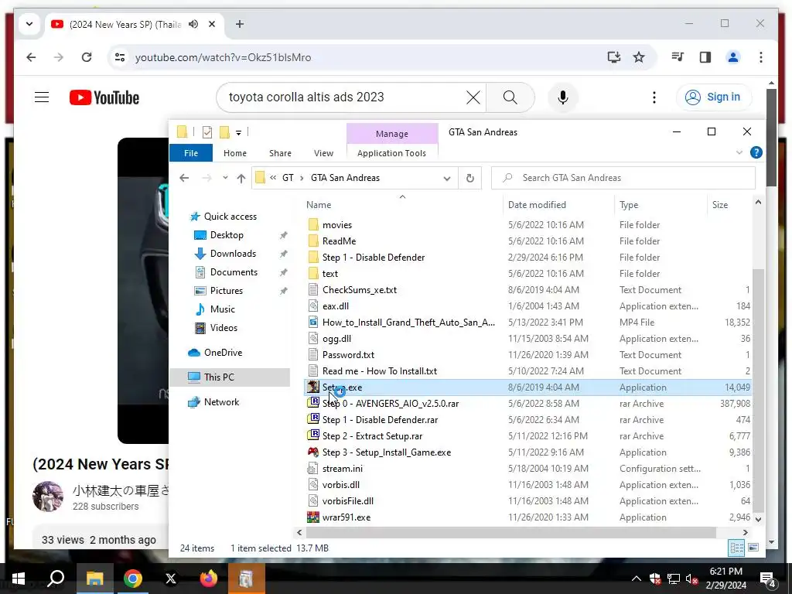Open Network in navigation pane
Image resolution: width=792 pixels, height=594 pixels.
point(221,402)
